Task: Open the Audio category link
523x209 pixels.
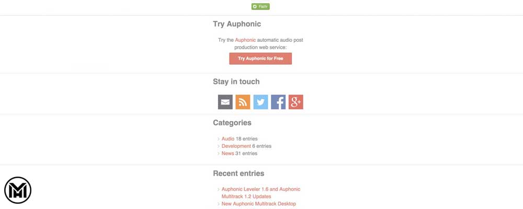Action: (228, 138)
